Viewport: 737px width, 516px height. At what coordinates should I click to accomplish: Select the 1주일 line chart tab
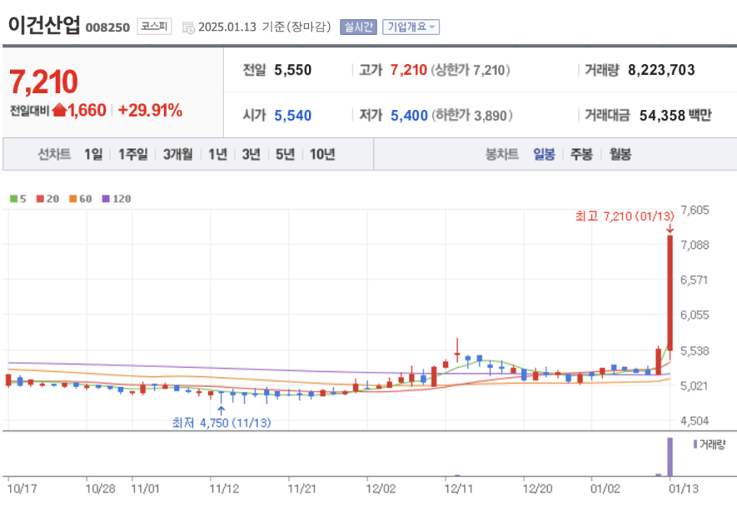(x=133, y=154)
